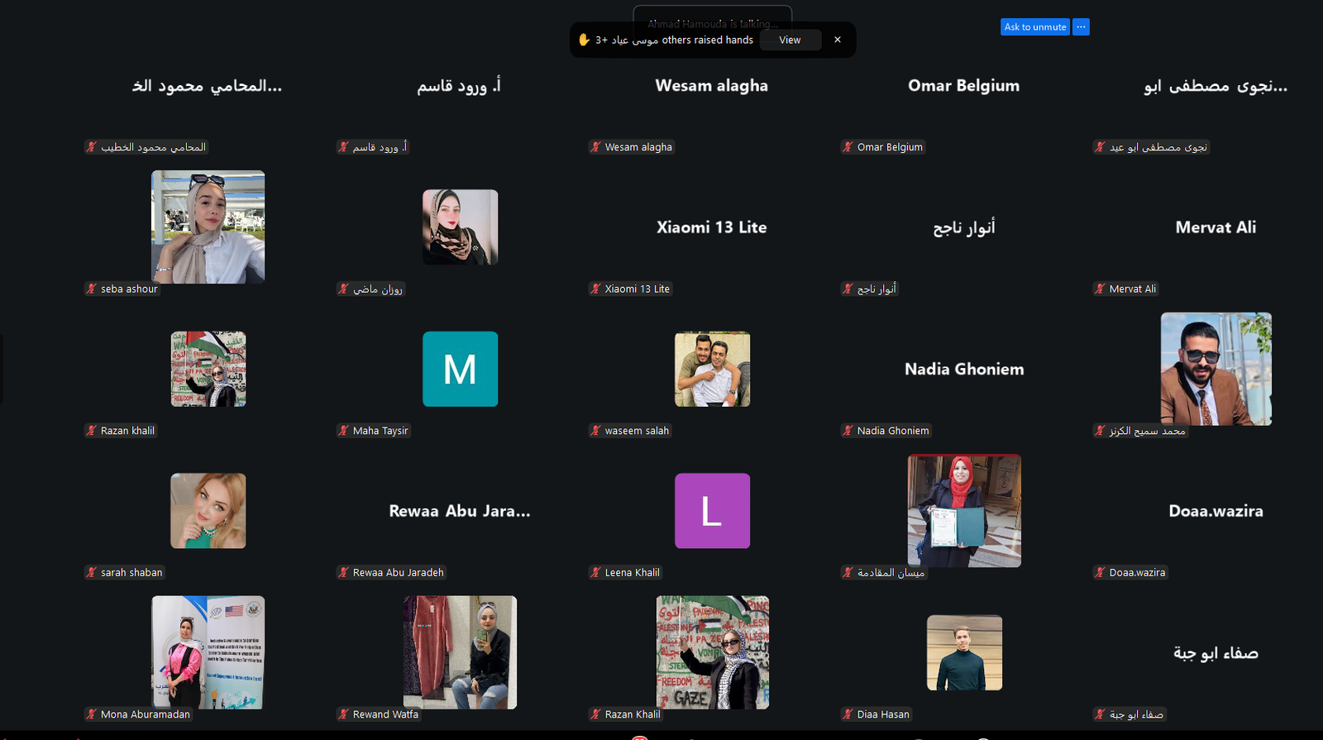This screenshot has height=740, width=1323.
Task: Click View in the raised hands notification
Action: [790, 40]
